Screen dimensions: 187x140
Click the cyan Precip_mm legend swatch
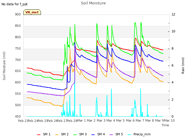129,135
